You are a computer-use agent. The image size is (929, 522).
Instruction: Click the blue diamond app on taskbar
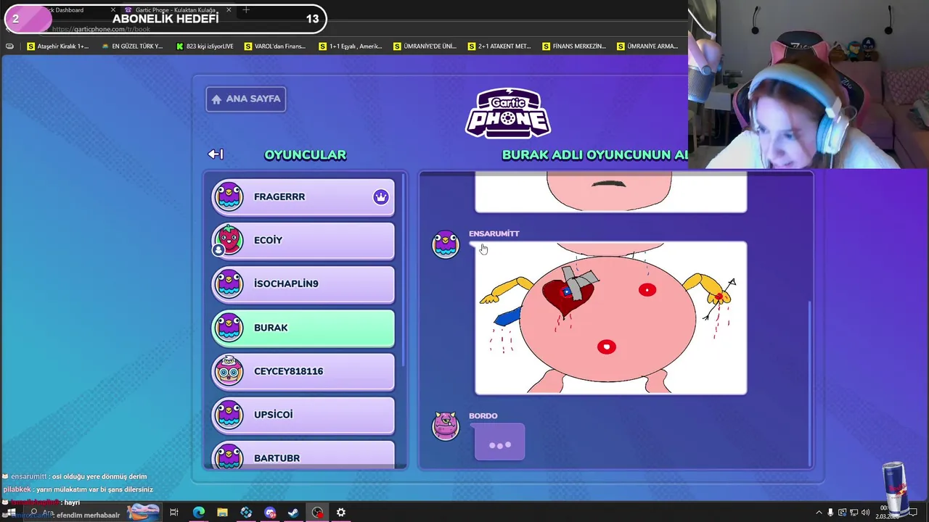(x=246, y=513)
